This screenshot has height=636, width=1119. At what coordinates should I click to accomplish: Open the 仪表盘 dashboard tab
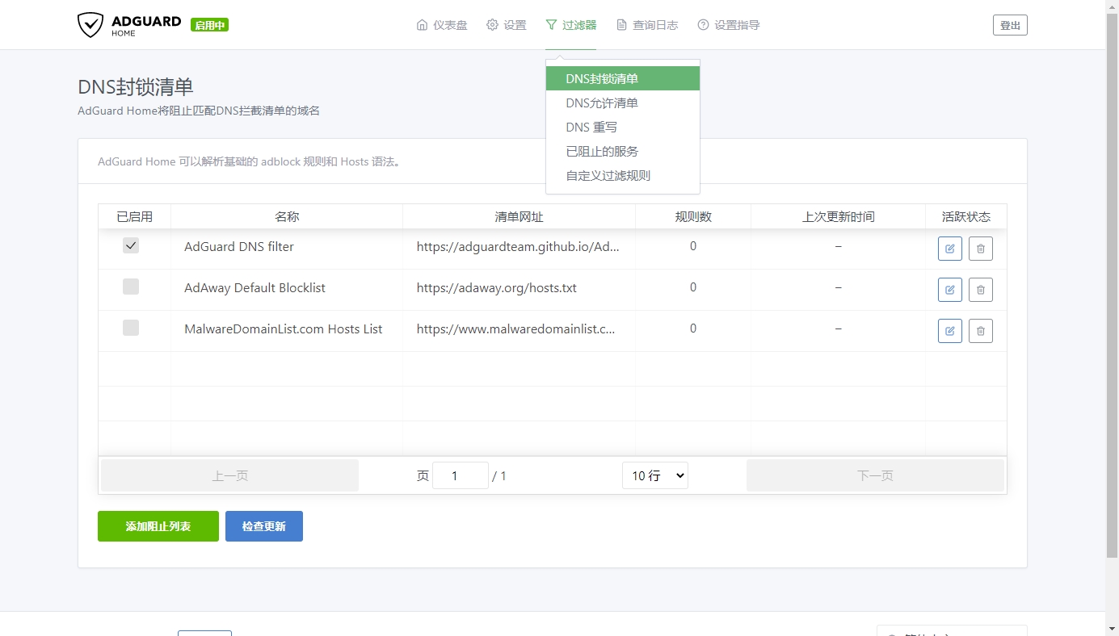(x=442, y=25)
